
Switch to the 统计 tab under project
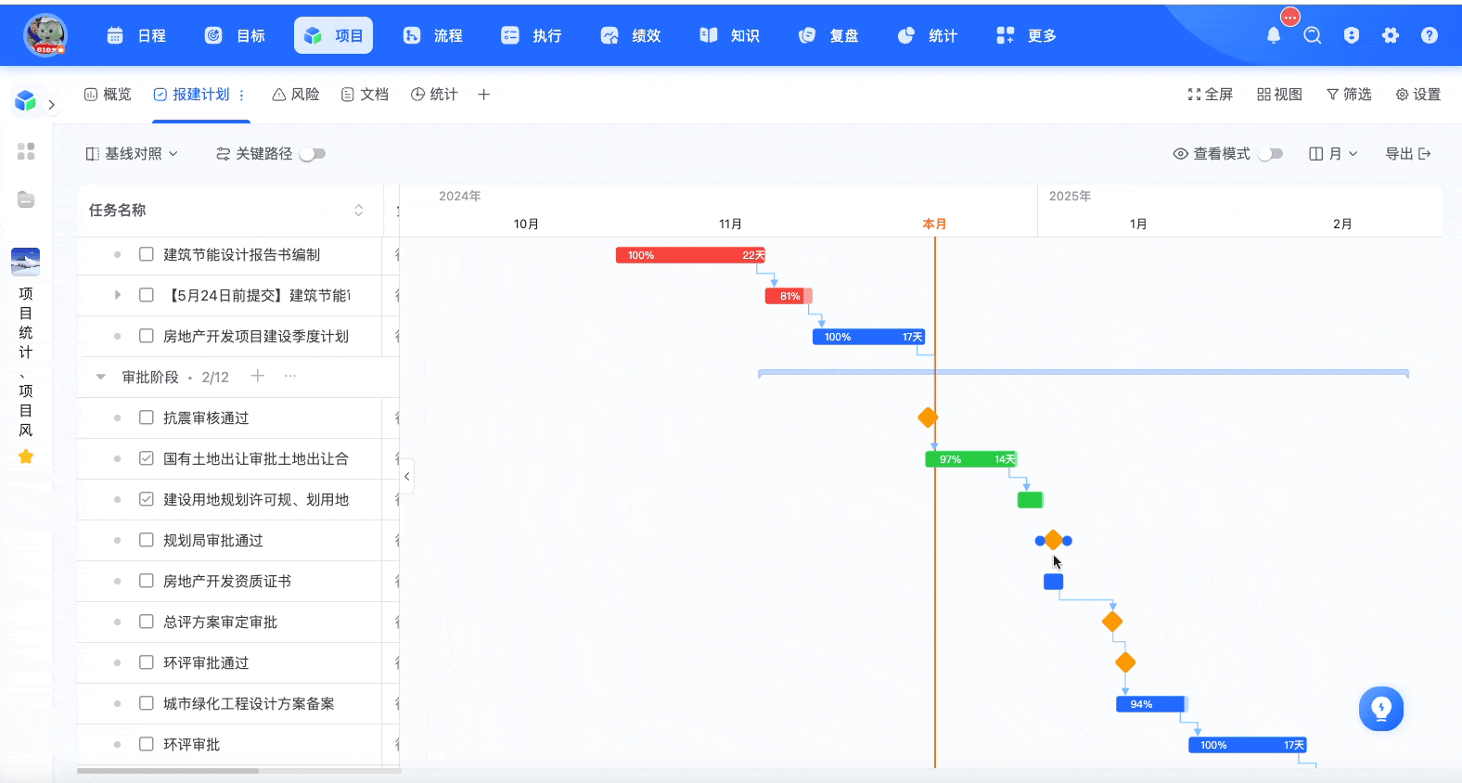(434, 95)
